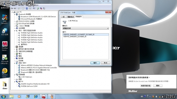Go back with the Device Manager toolbar arrow
The height and width of the screenshot is (99, 177).
12,9
